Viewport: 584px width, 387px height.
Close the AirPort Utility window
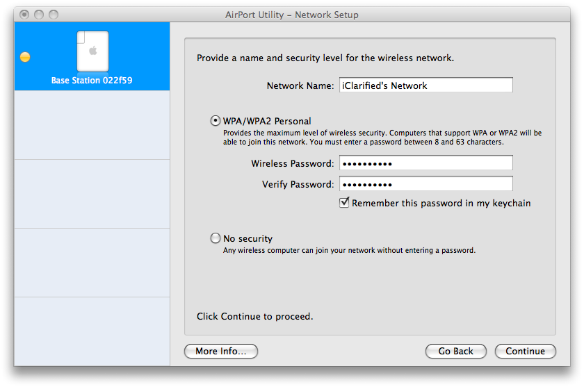(25, 15)
